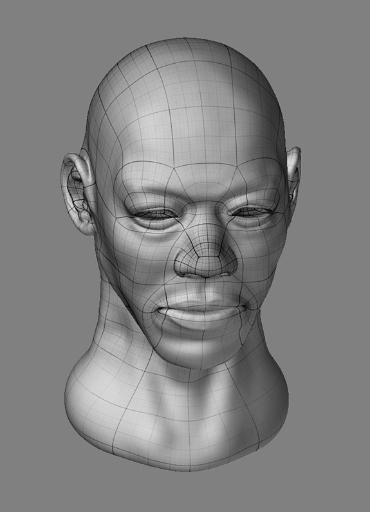Click the closed eye on the left side
The width and height of the screenshot is (370, 512).
156,215
